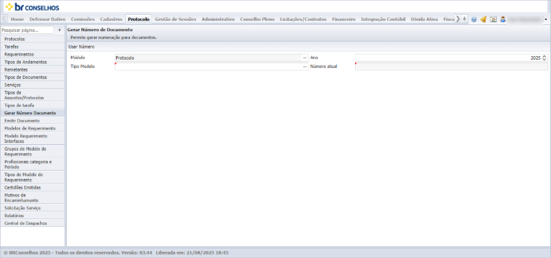This screenshot has width=551, height=258.
Task: Open the tab overflow list down arrow
Action: tap(465, 19)
